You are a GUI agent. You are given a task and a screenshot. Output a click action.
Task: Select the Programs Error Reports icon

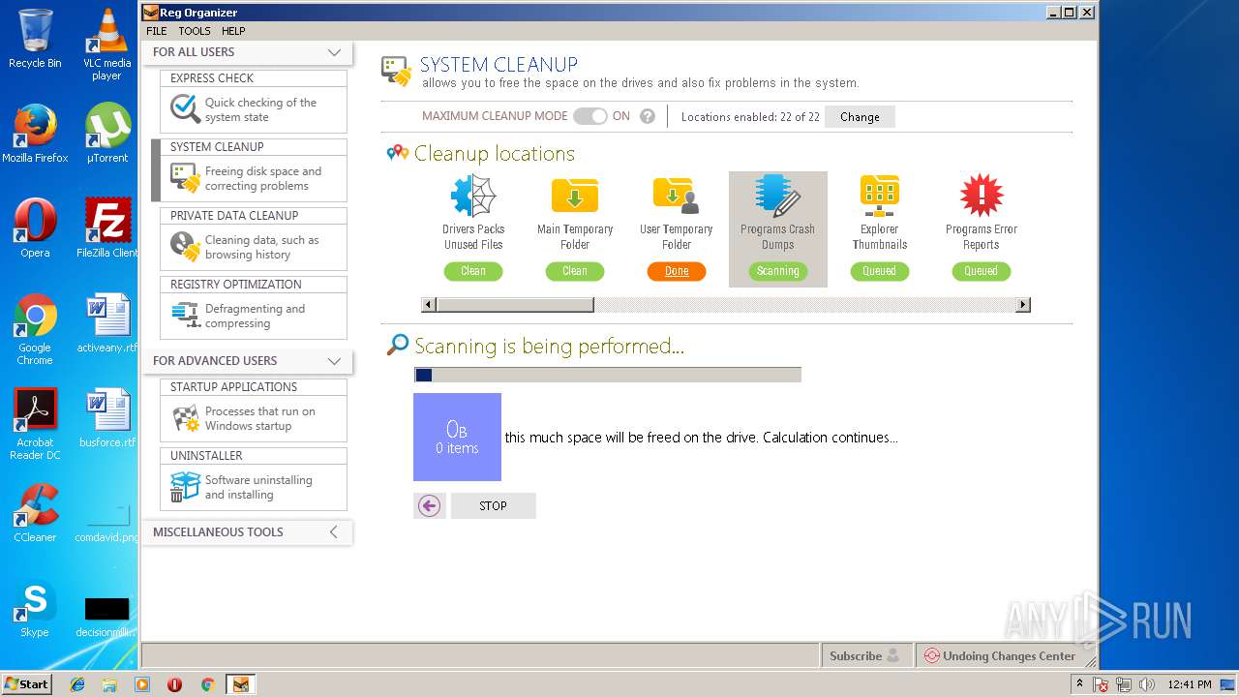pos(981,197)
